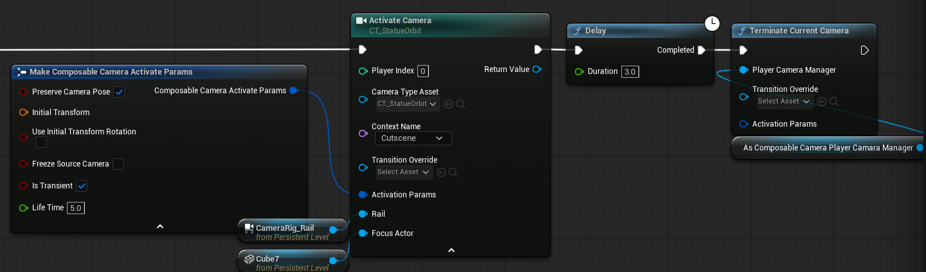Collapse the Make Composable Camera Activate Params node

pyautogui.click(x=160, y=226)
